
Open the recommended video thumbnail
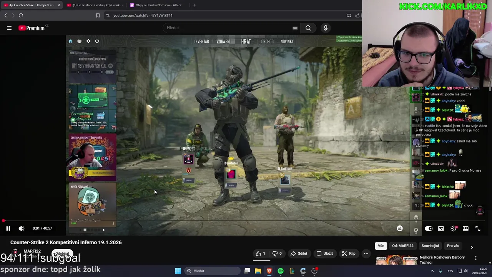pyautogui.click(x=396, y=260)
